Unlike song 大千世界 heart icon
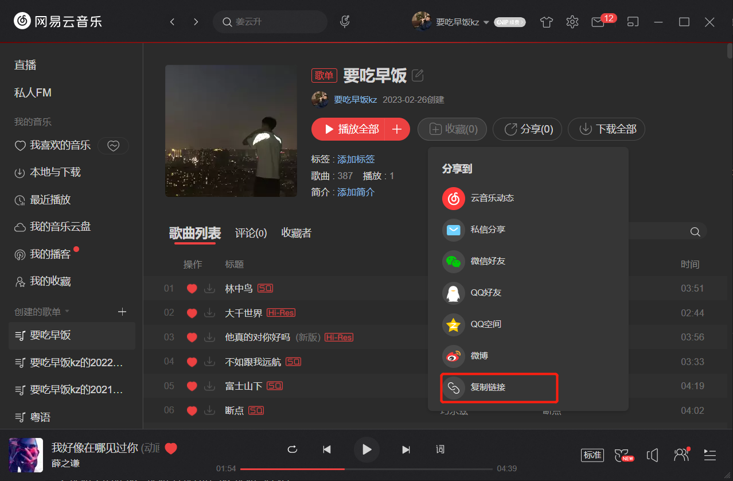Image resolution: width=733 pixels, height=481 pixels. tap(192, 313)
